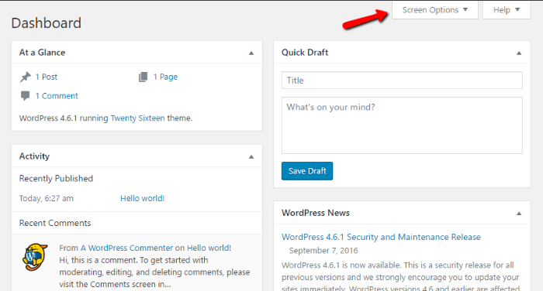
Task: Click the Quick Draft Title field
Action: pyautogui.click(x=402, y=80)
